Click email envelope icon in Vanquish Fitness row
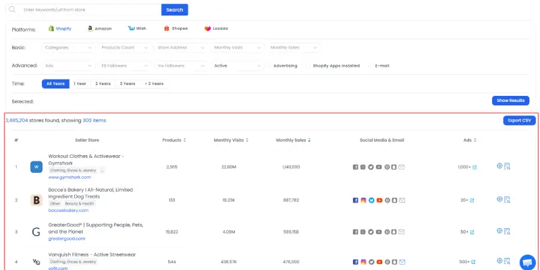The image size is (540, 270). (402, 262)
